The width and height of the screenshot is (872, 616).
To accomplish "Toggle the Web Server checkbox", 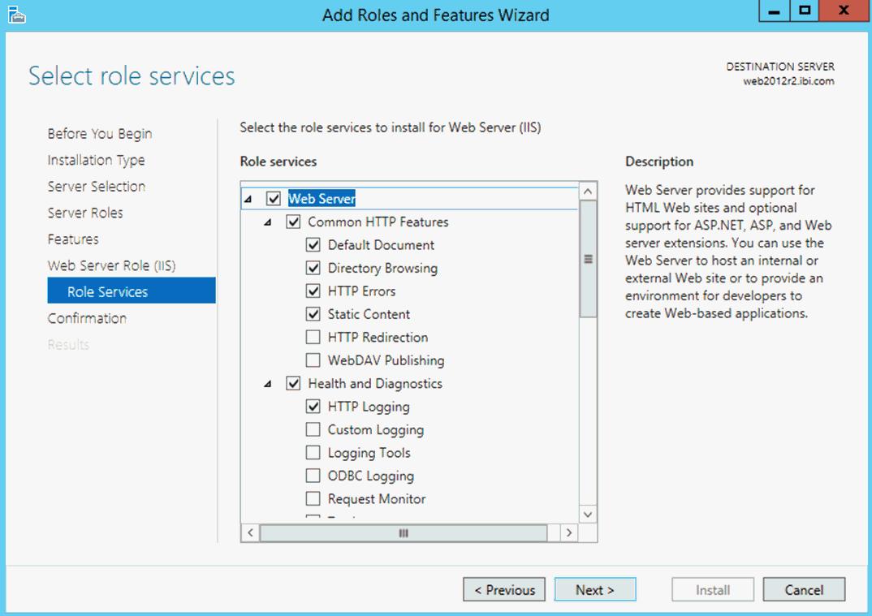I will tap(273, 199).
